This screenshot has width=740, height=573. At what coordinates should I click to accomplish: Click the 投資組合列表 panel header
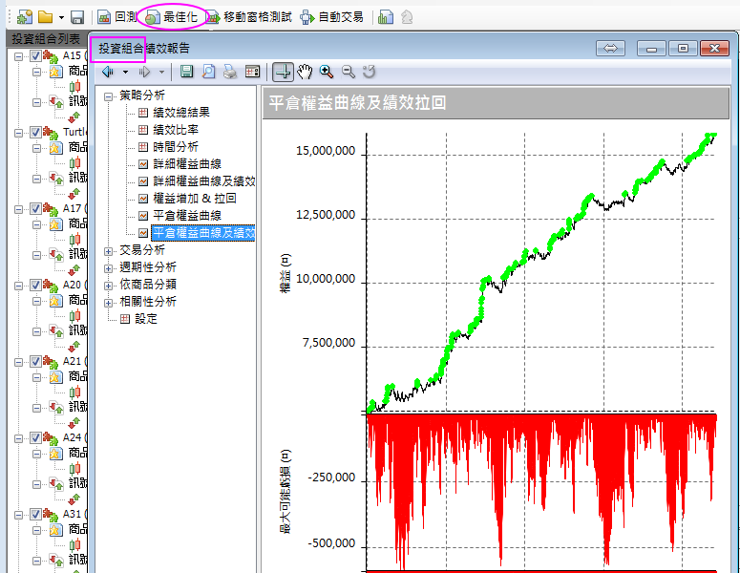pos(47,39)
